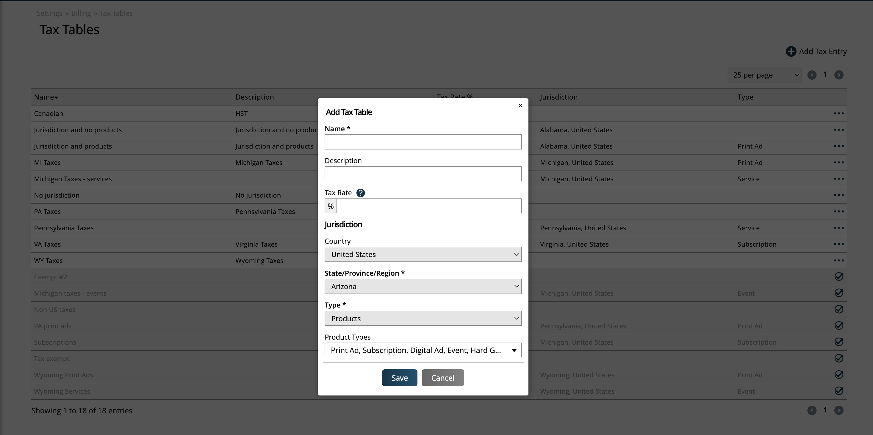873x435 pixels.
Task: Open the Type dropdown showing Products
Action: 423,318
